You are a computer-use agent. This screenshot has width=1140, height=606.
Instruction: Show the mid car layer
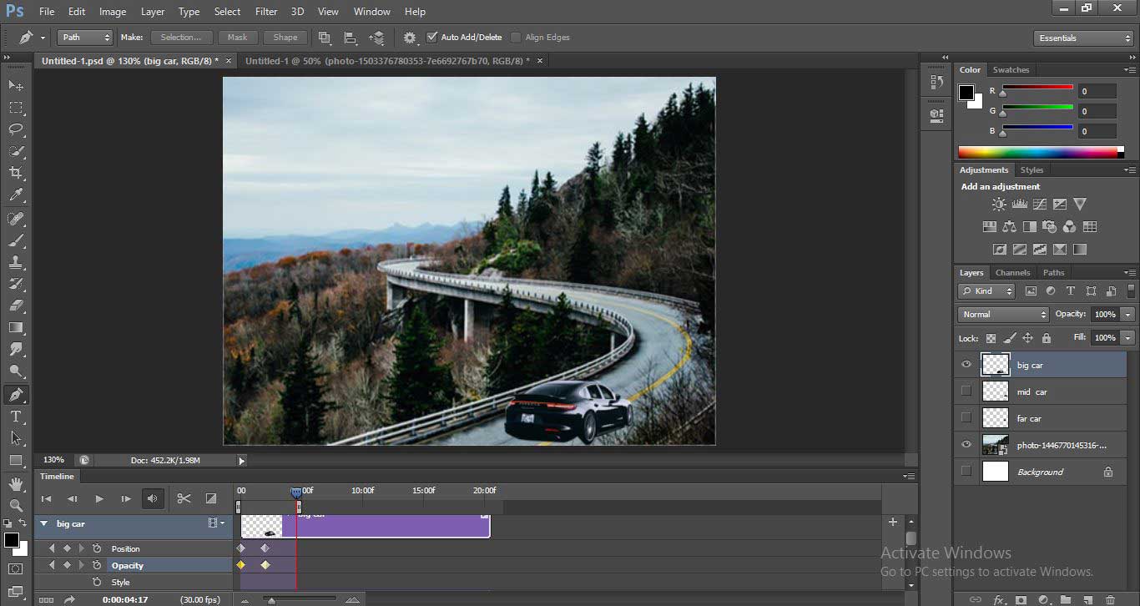[x=966, y=391]
